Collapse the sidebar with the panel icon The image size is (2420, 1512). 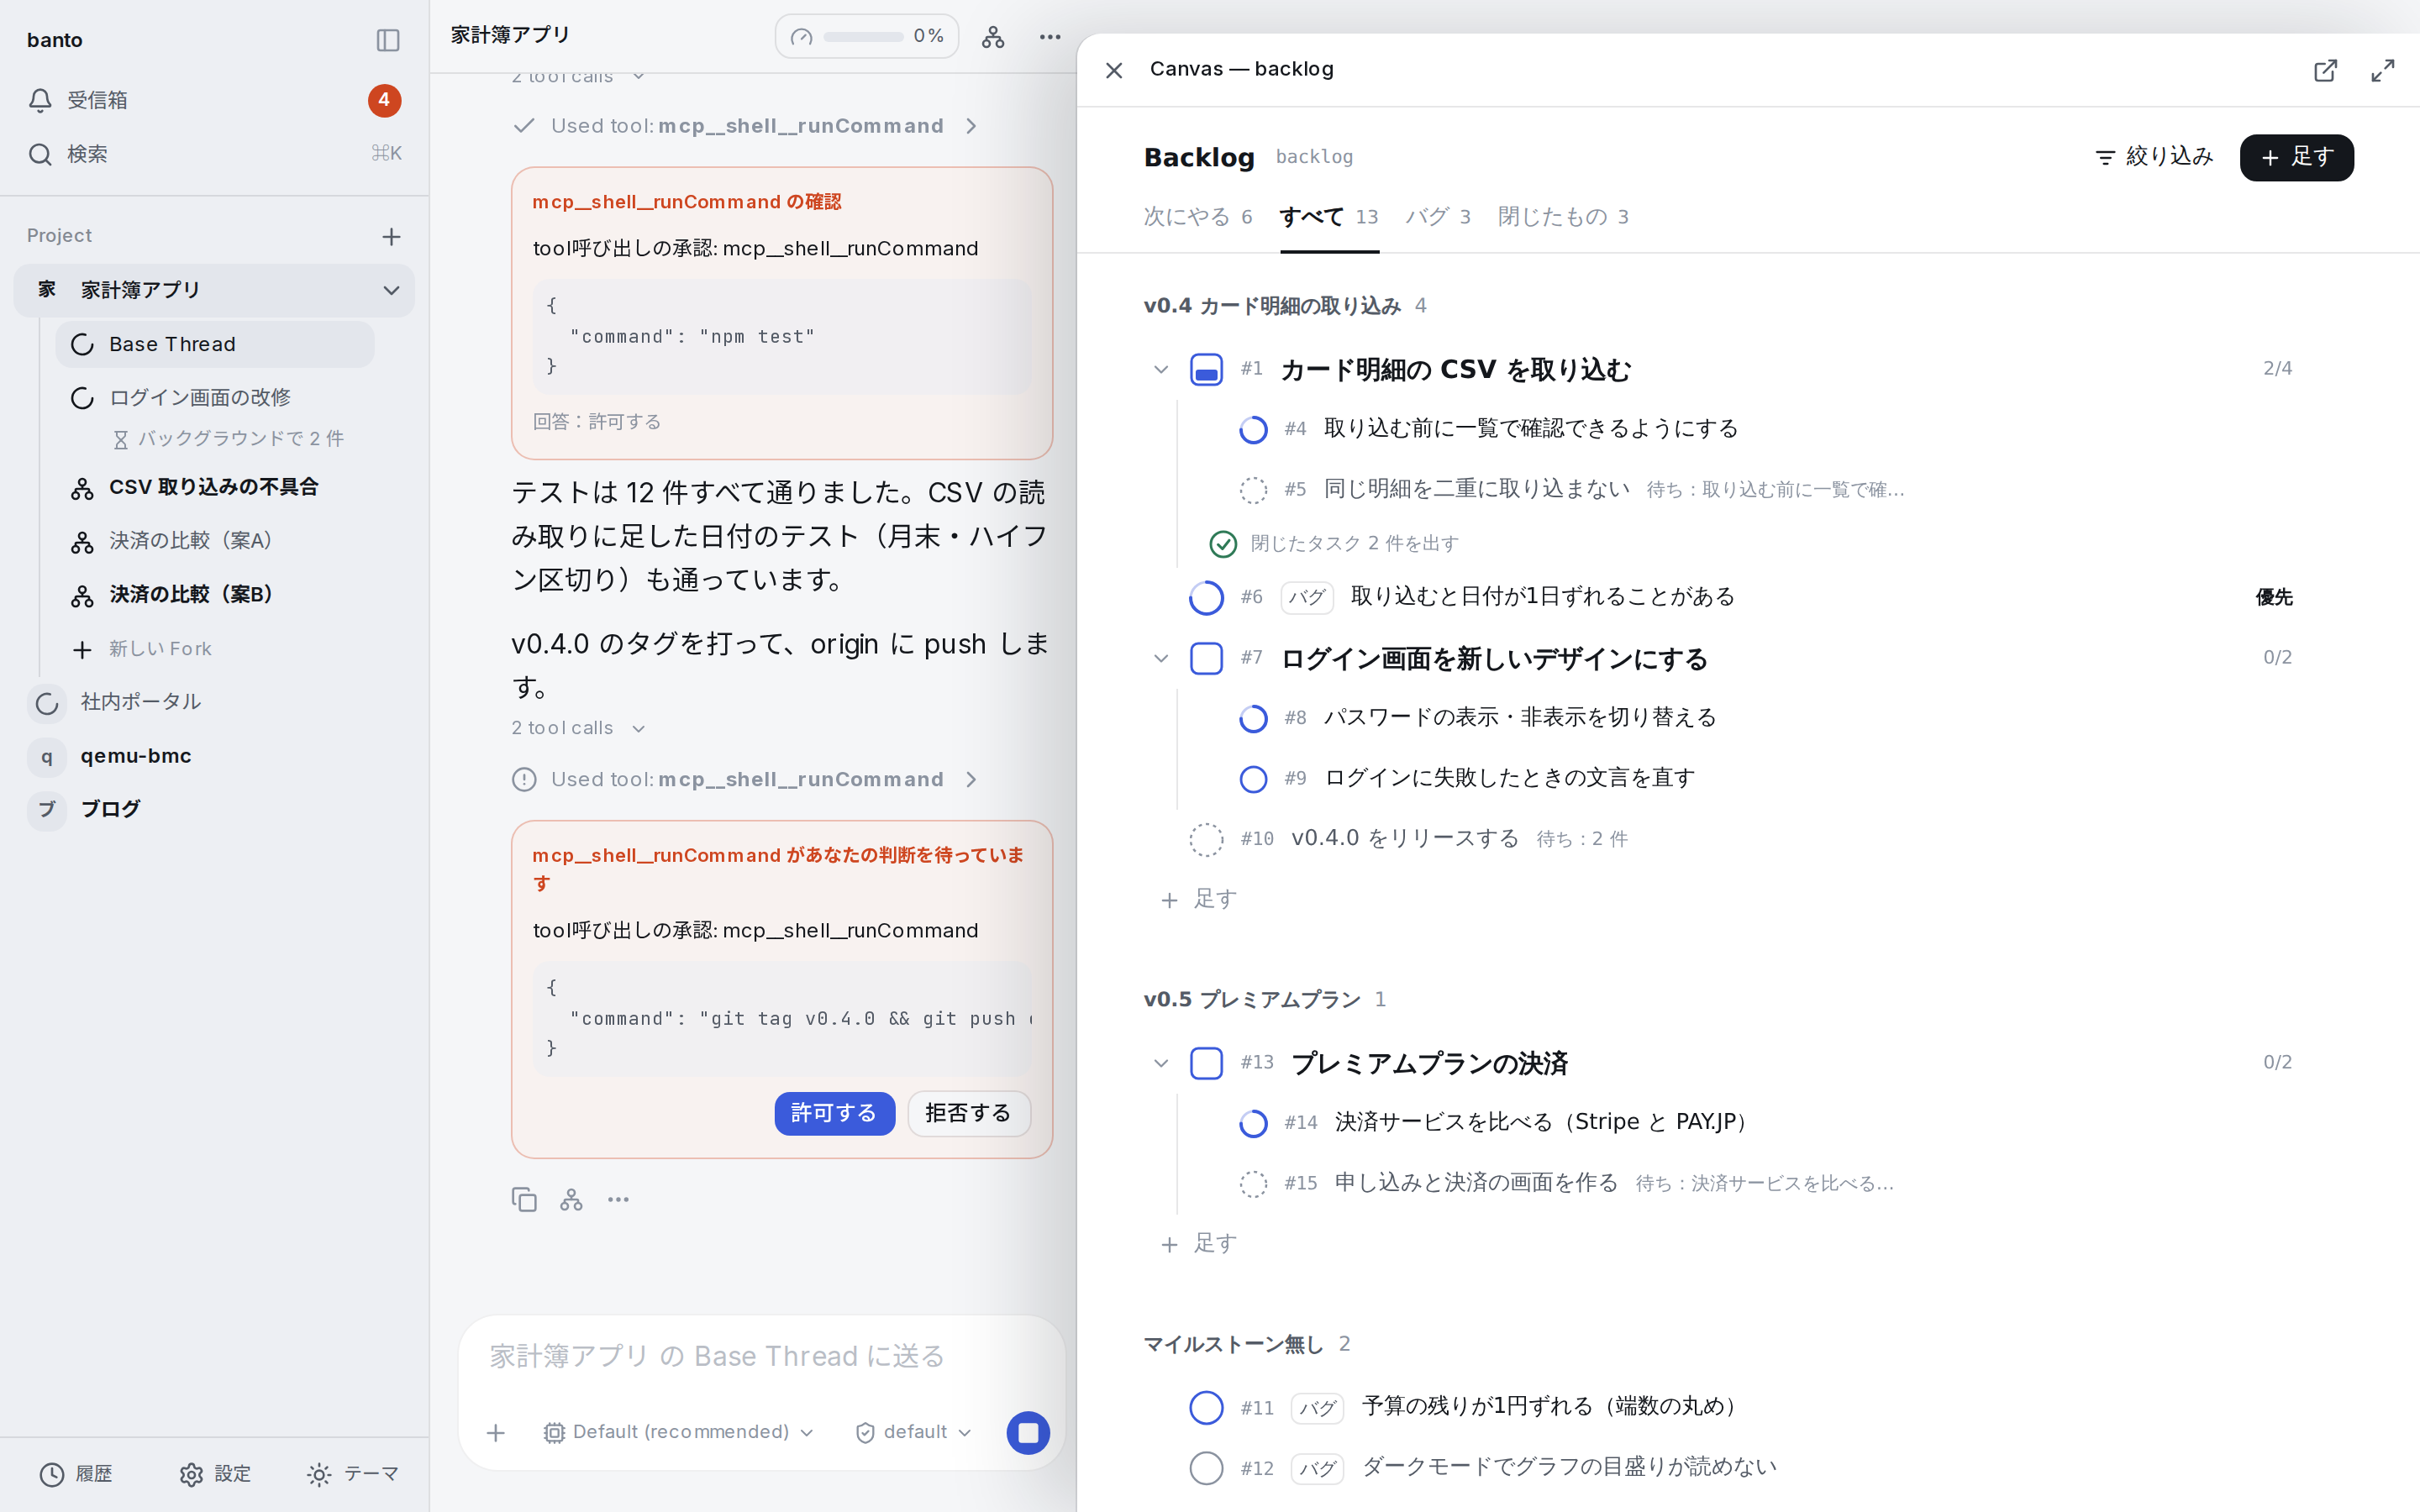point(388,40)
